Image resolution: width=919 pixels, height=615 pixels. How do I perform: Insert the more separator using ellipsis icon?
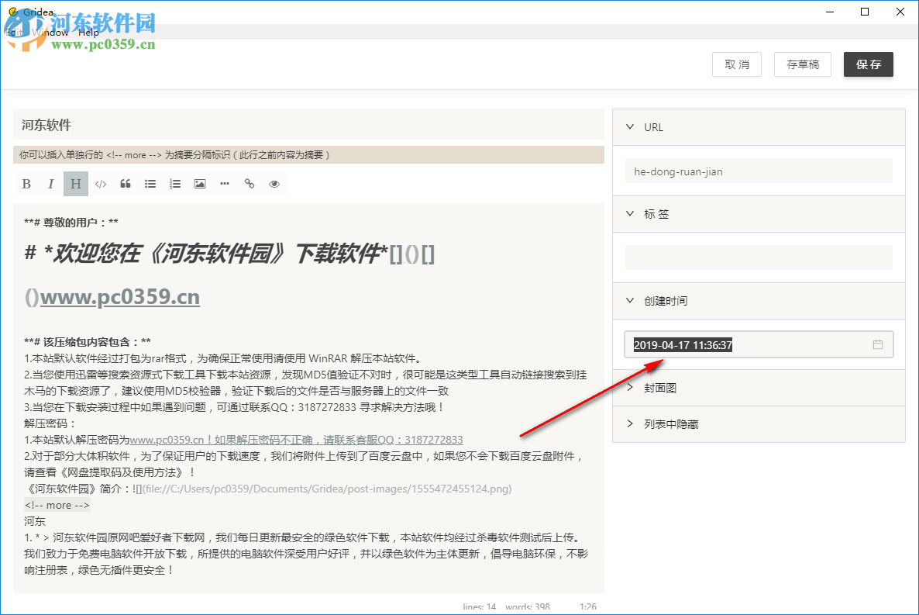tap(225, 184)
